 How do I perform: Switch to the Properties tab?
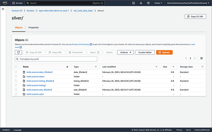[x=34, y=28]
